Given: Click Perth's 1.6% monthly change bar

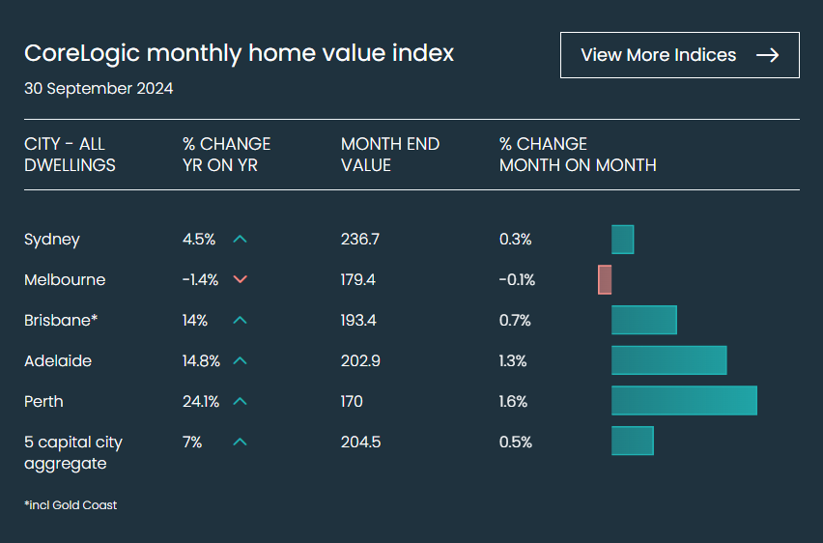Looking at the screenshot, I should click(x=684, y=401).
